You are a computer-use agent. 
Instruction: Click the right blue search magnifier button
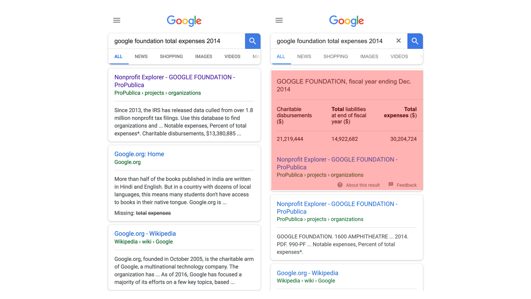click(x=415, y=41)
